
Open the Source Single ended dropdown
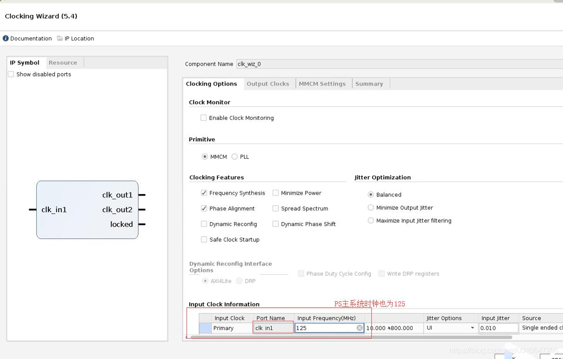click(x=541, y=328)
